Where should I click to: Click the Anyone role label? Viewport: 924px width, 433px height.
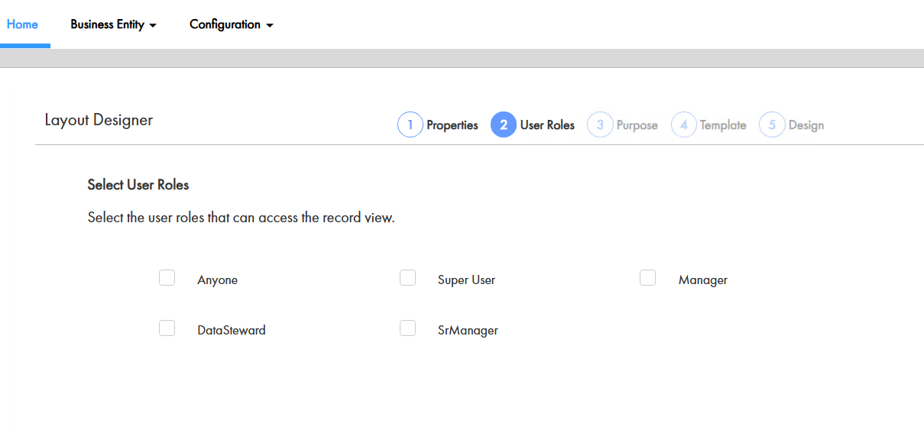[x=218, y=280]
